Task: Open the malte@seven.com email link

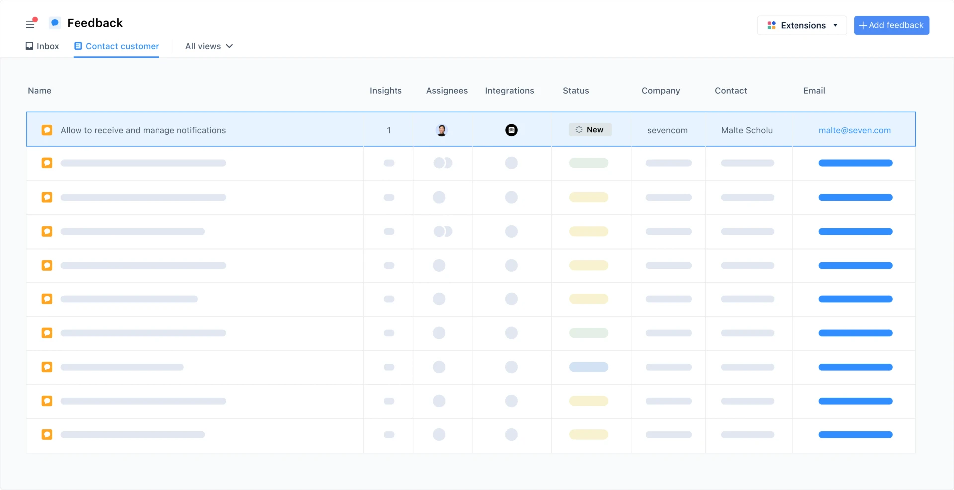Action: click(854, 130)
